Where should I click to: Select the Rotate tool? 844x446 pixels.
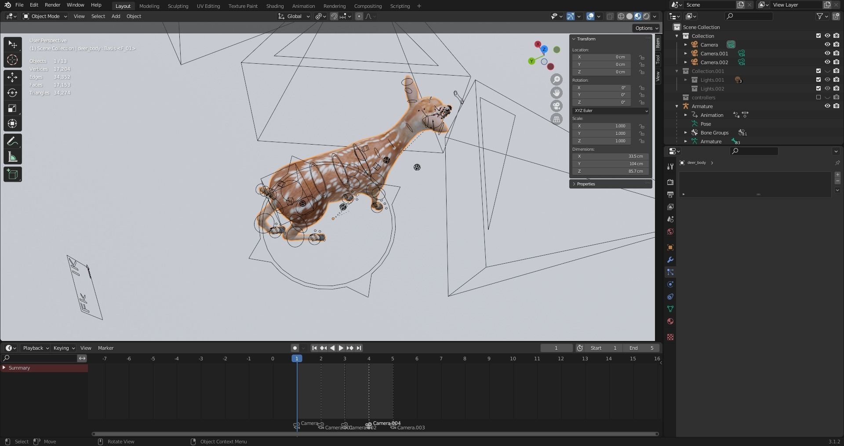click(13, 93)
